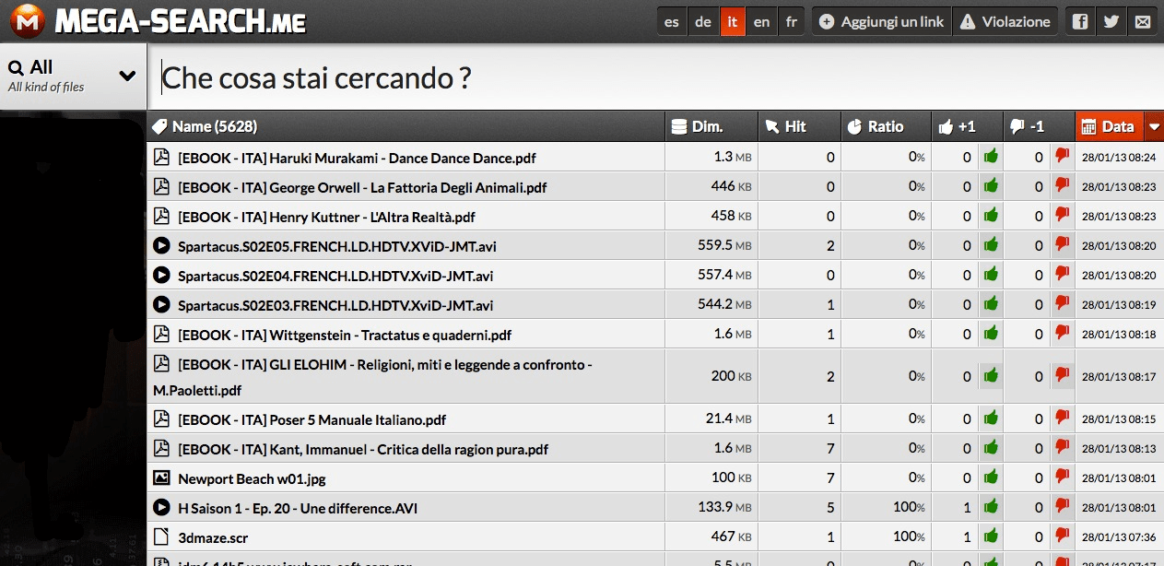
Task: Click play icon for Spartacus.S02E05
Action: tap(161, 246)
